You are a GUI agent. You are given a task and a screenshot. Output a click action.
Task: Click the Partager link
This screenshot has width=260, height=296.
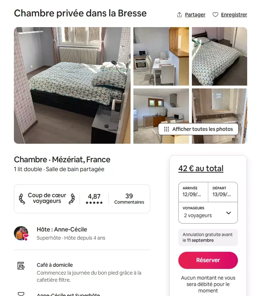(195, 15)
